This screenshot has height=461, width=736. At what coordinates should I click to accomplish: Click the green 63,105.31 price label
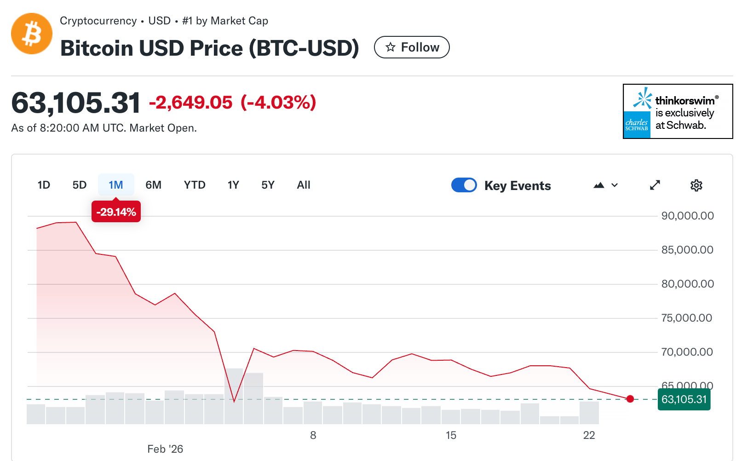pyautogui.click(x=684, y=399)
